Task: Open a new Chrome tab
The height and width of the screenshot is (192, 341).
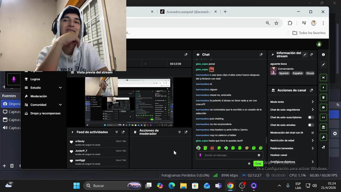Action: pyautogui.click(x=225, y=12)
